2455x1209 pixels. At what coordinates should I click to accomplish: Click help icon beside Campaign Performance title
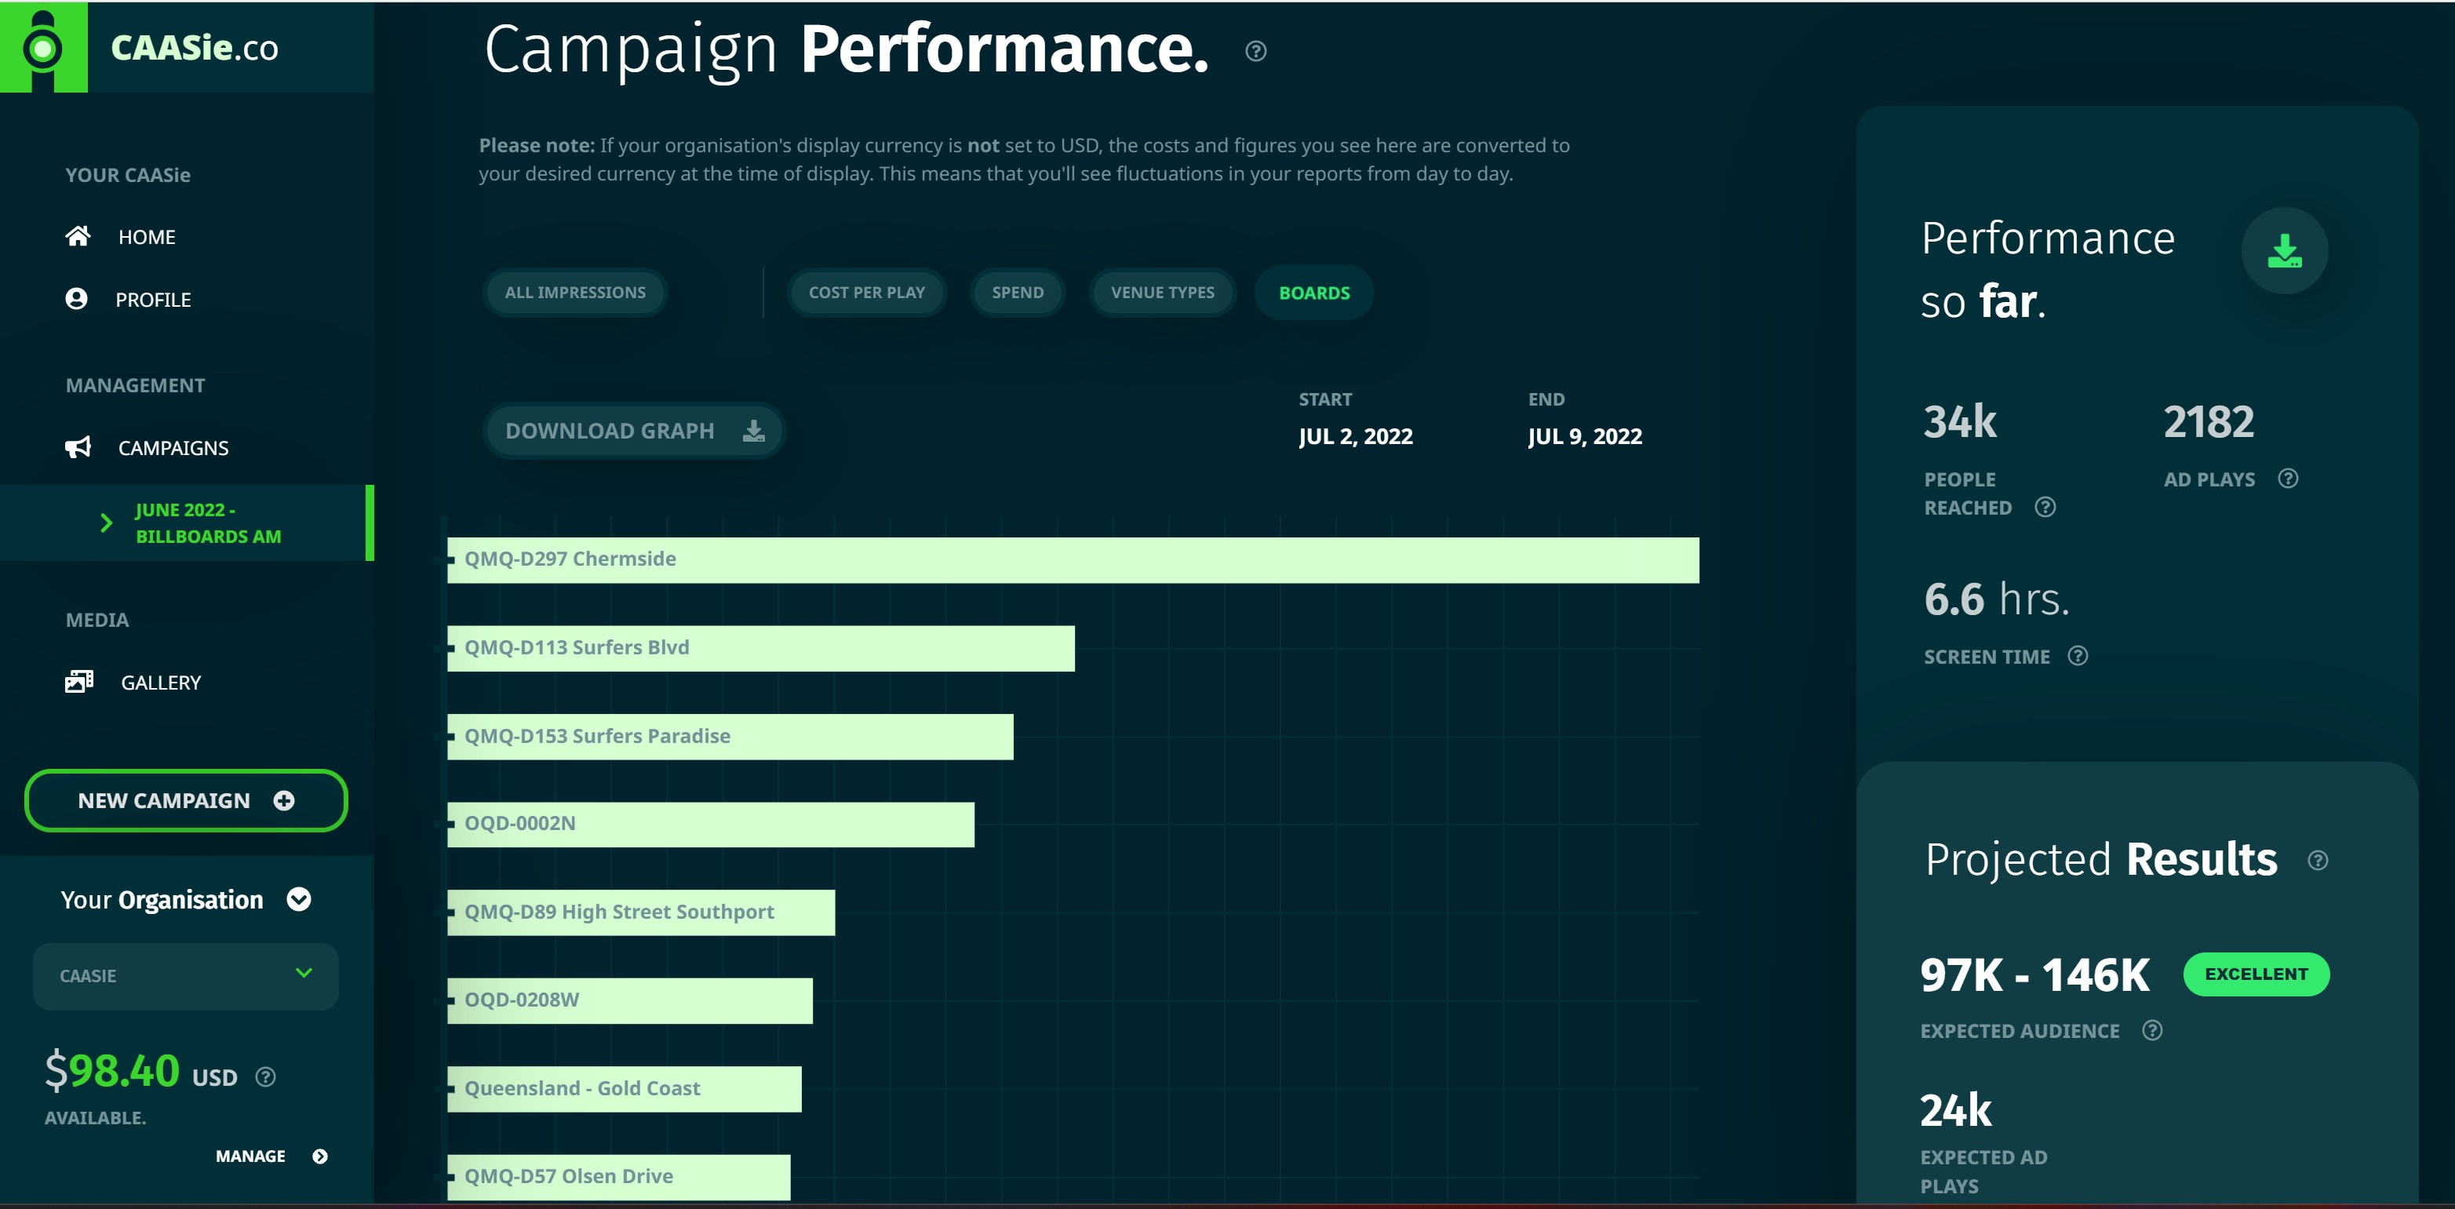[1256, 52]
